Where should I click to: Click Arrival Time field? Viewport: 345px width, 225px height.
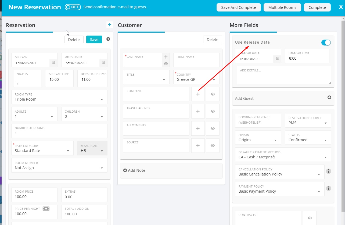click(x=59, y=78)
